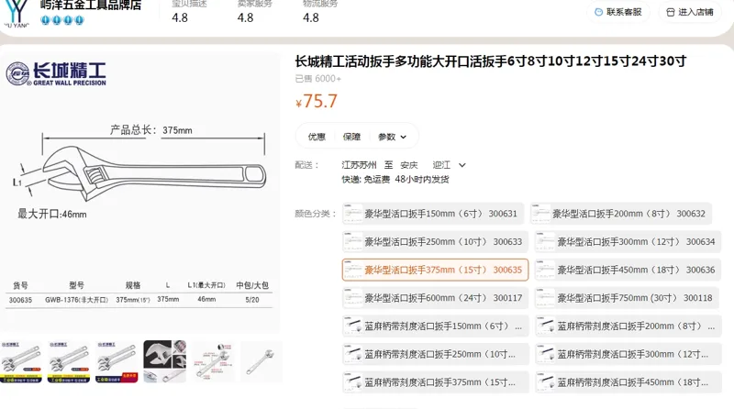Expand the delivery location 迎江 dropdown
The width and height of the screenshot is (734, 409).
[x=449, y=165]
